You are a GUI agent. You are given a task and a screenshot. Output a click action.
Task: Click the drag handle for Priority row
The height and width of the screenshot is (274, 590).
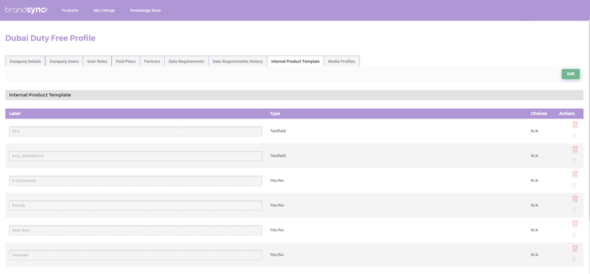click(574, 210)
